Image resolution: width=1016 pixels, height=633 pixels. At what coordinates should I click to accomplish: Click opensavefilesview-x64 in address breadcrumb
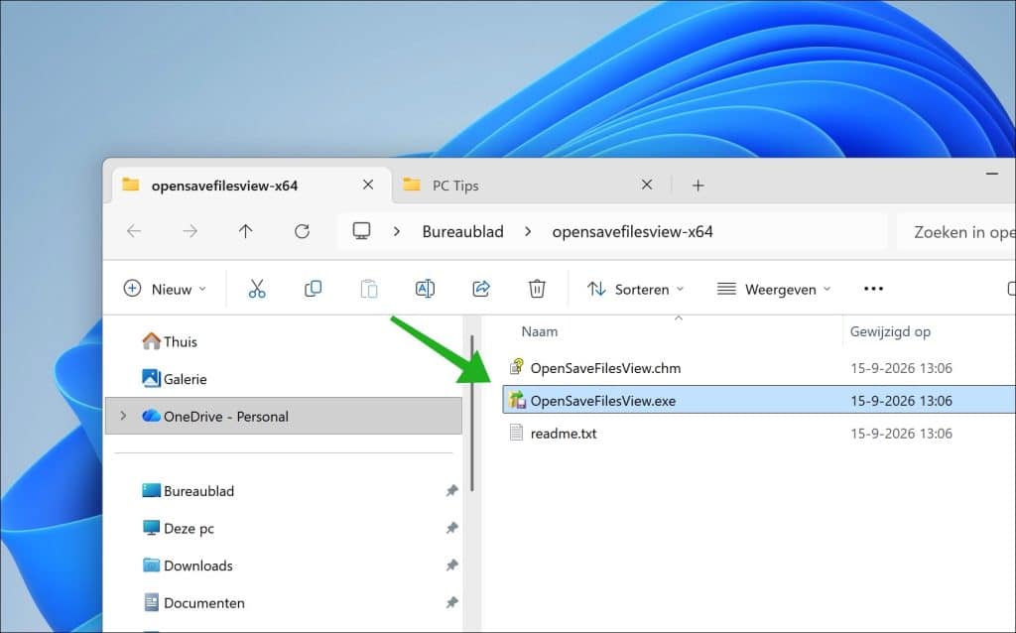click(632, 232)
